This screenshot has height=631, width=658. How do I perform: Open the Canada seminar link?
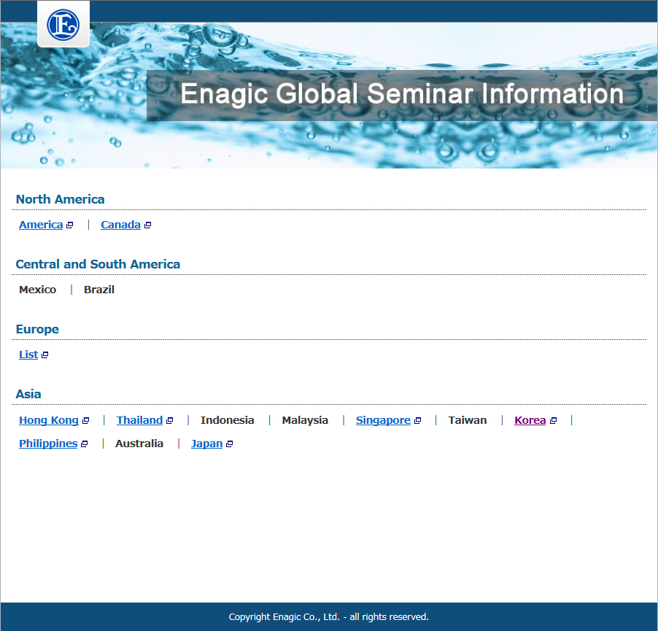tap(120, 225)
